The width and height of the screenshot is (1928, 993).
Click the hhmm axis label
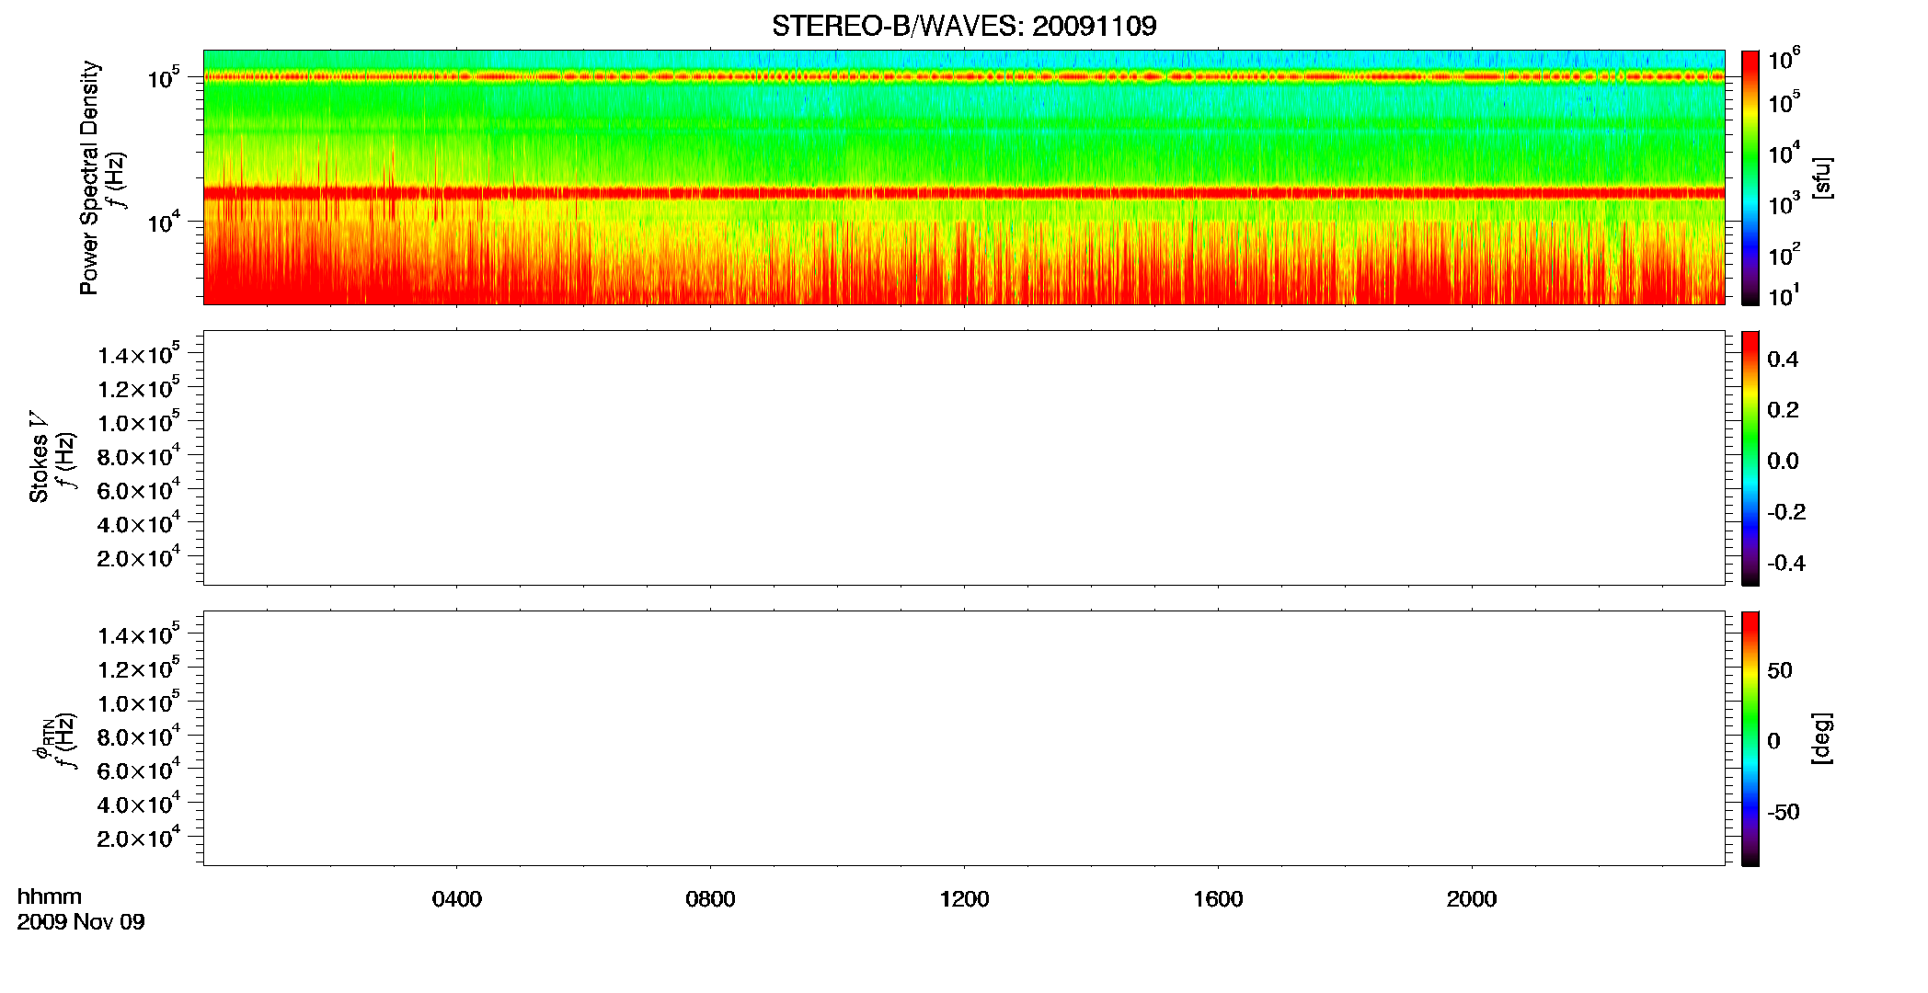[50, 897]
